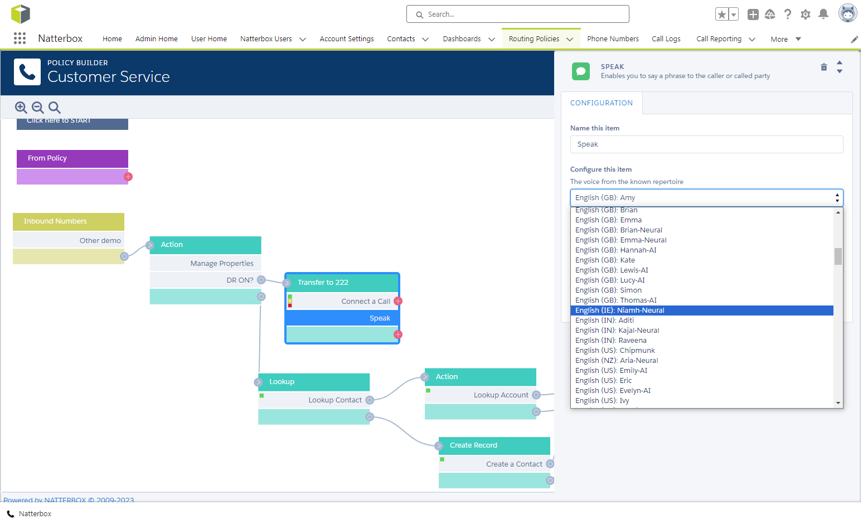Expand Routing Policies menu chevron

570,40
